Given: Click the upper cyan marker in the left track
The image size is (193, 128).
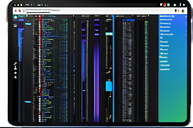Looking at the screenshot, I should click(28, 24).
